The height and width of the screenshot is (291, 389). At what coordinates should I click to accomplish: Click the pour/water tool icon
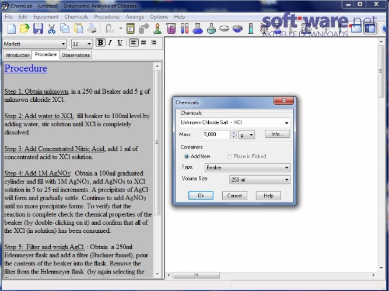tap(143, 29)
